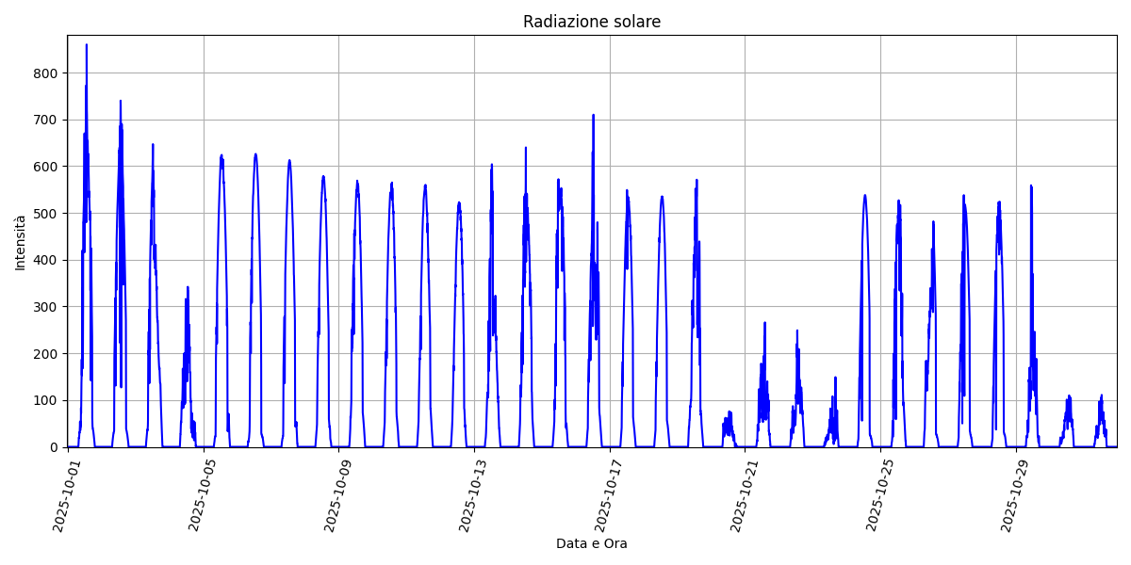Select the 100 y-axis tick label
1131x565 pixels.
45,400
